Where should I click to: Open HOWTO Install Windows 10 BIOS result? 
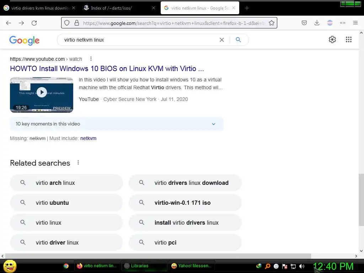[x=107, y=69]
